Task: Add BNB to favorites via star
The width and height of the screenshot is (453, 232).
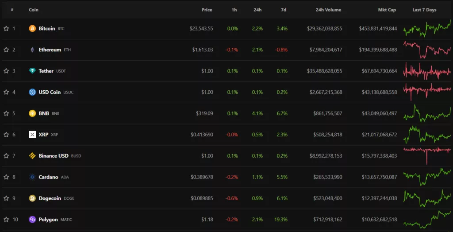Action: [x=6, y=113]
